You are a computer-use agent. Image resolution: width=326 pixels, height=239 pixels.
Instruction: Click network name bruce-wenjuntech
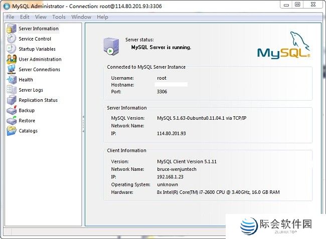pyautogui.click(x=177, y=169)
